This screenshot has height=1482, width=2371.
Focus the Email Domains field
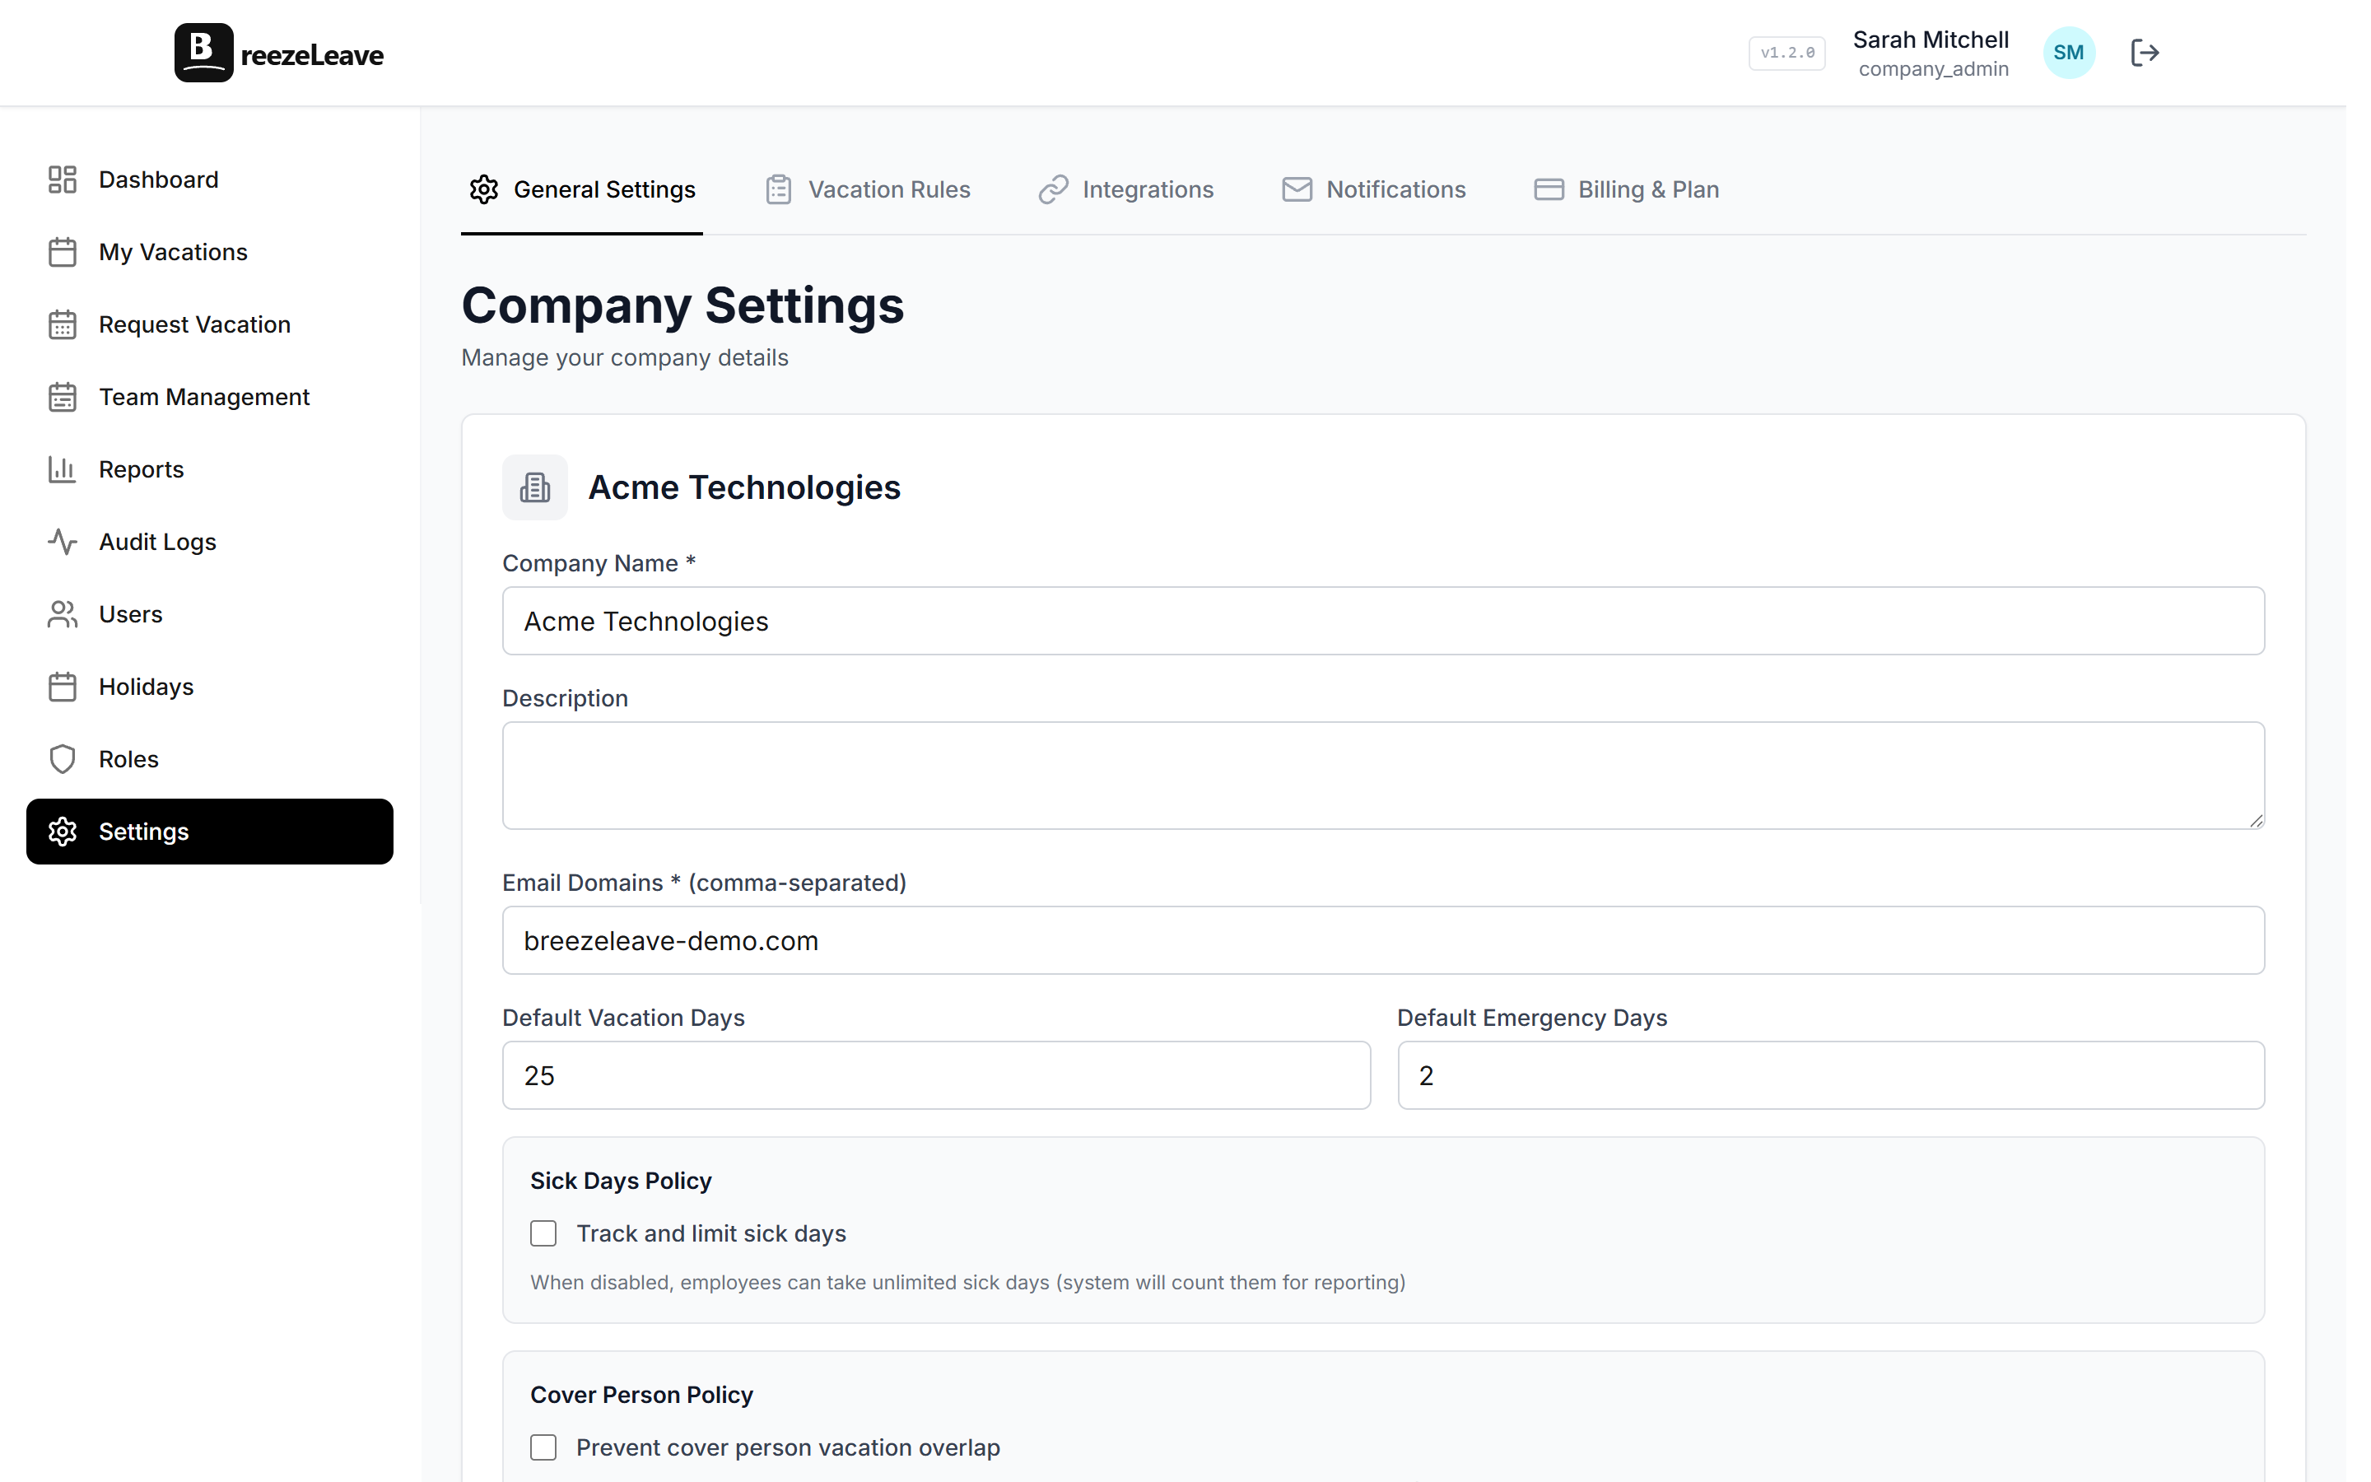coord(1383,941)
